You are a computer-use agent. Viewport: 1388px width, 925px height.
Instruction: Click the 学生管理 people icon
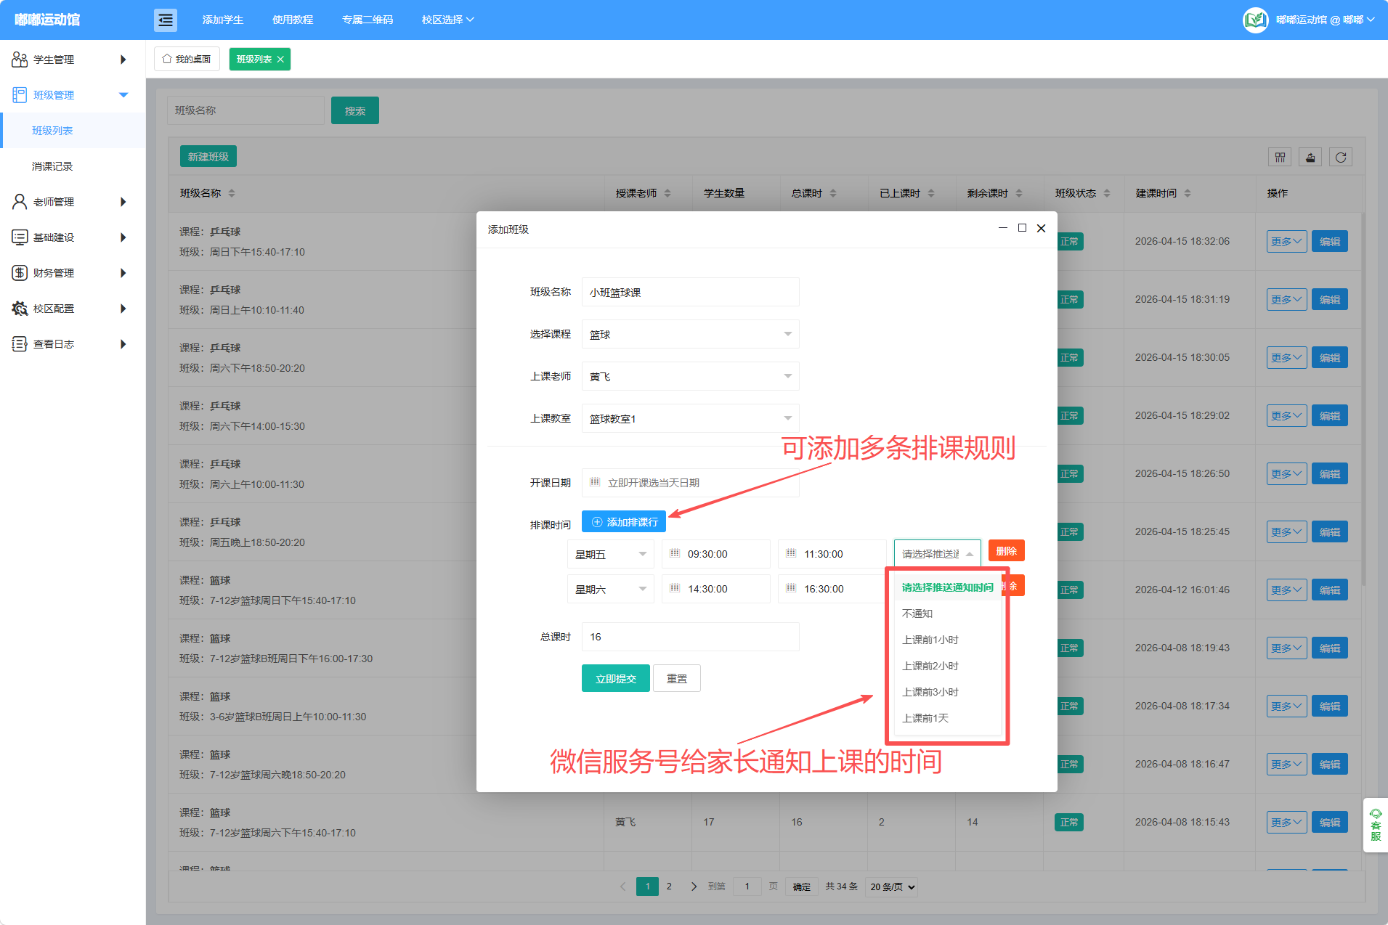[x=20, y=60]
